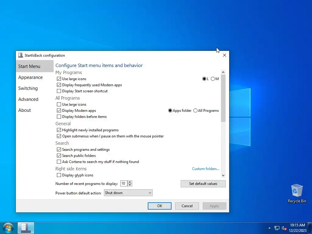Choose Apps folder radio option
Screen dimensions: 312x234
(x=170, y=110)
